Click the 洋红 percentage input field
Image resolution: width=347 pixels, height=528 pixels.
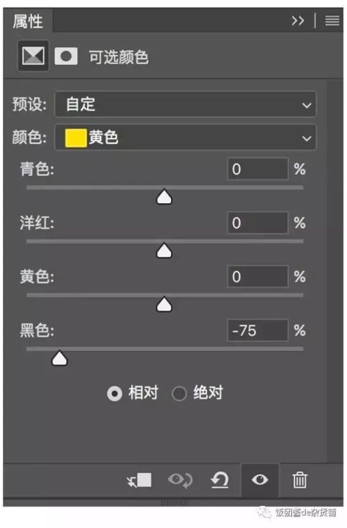(x=257, y=223)
